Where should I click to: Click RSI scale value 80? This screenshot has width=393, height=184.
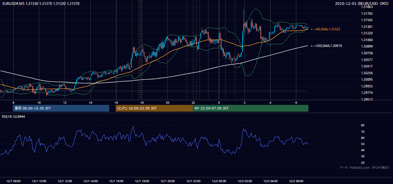(363, 125)
